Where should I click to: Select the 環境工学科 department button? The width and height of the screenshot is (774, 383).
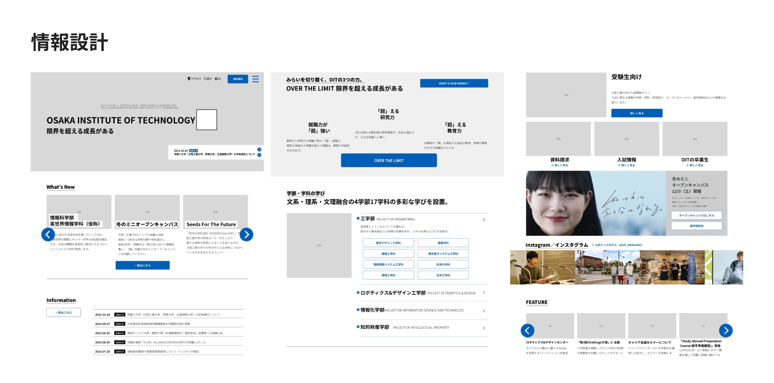388,275
